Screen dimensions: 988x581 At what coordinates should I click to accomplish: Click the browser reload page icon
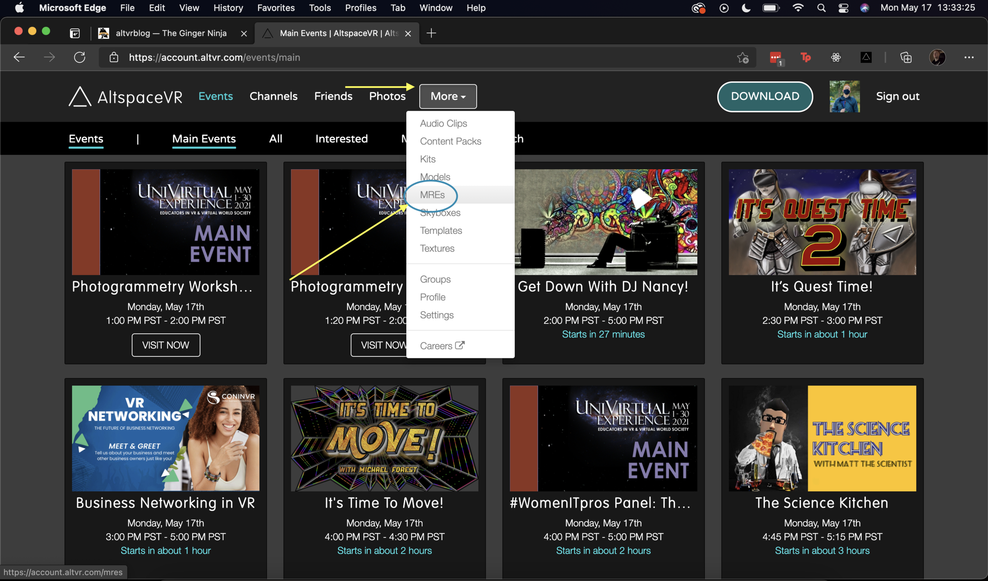(79, 57)
